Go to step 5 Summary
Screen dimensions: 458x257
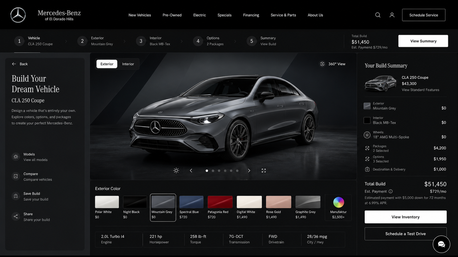point(261,41)
